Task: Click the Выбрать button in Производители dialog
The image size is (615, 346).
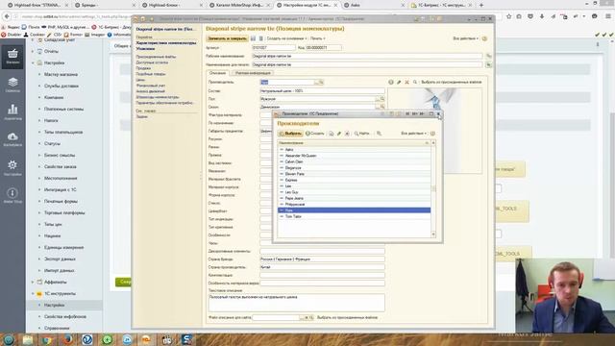Action: (290, 134)
